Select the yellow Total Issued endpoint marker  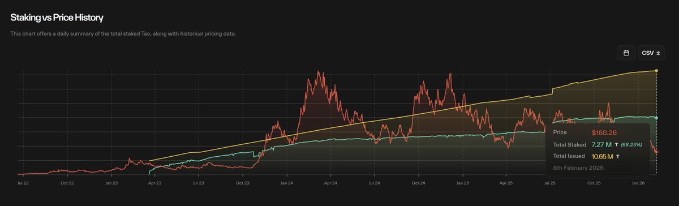(656, 71)
